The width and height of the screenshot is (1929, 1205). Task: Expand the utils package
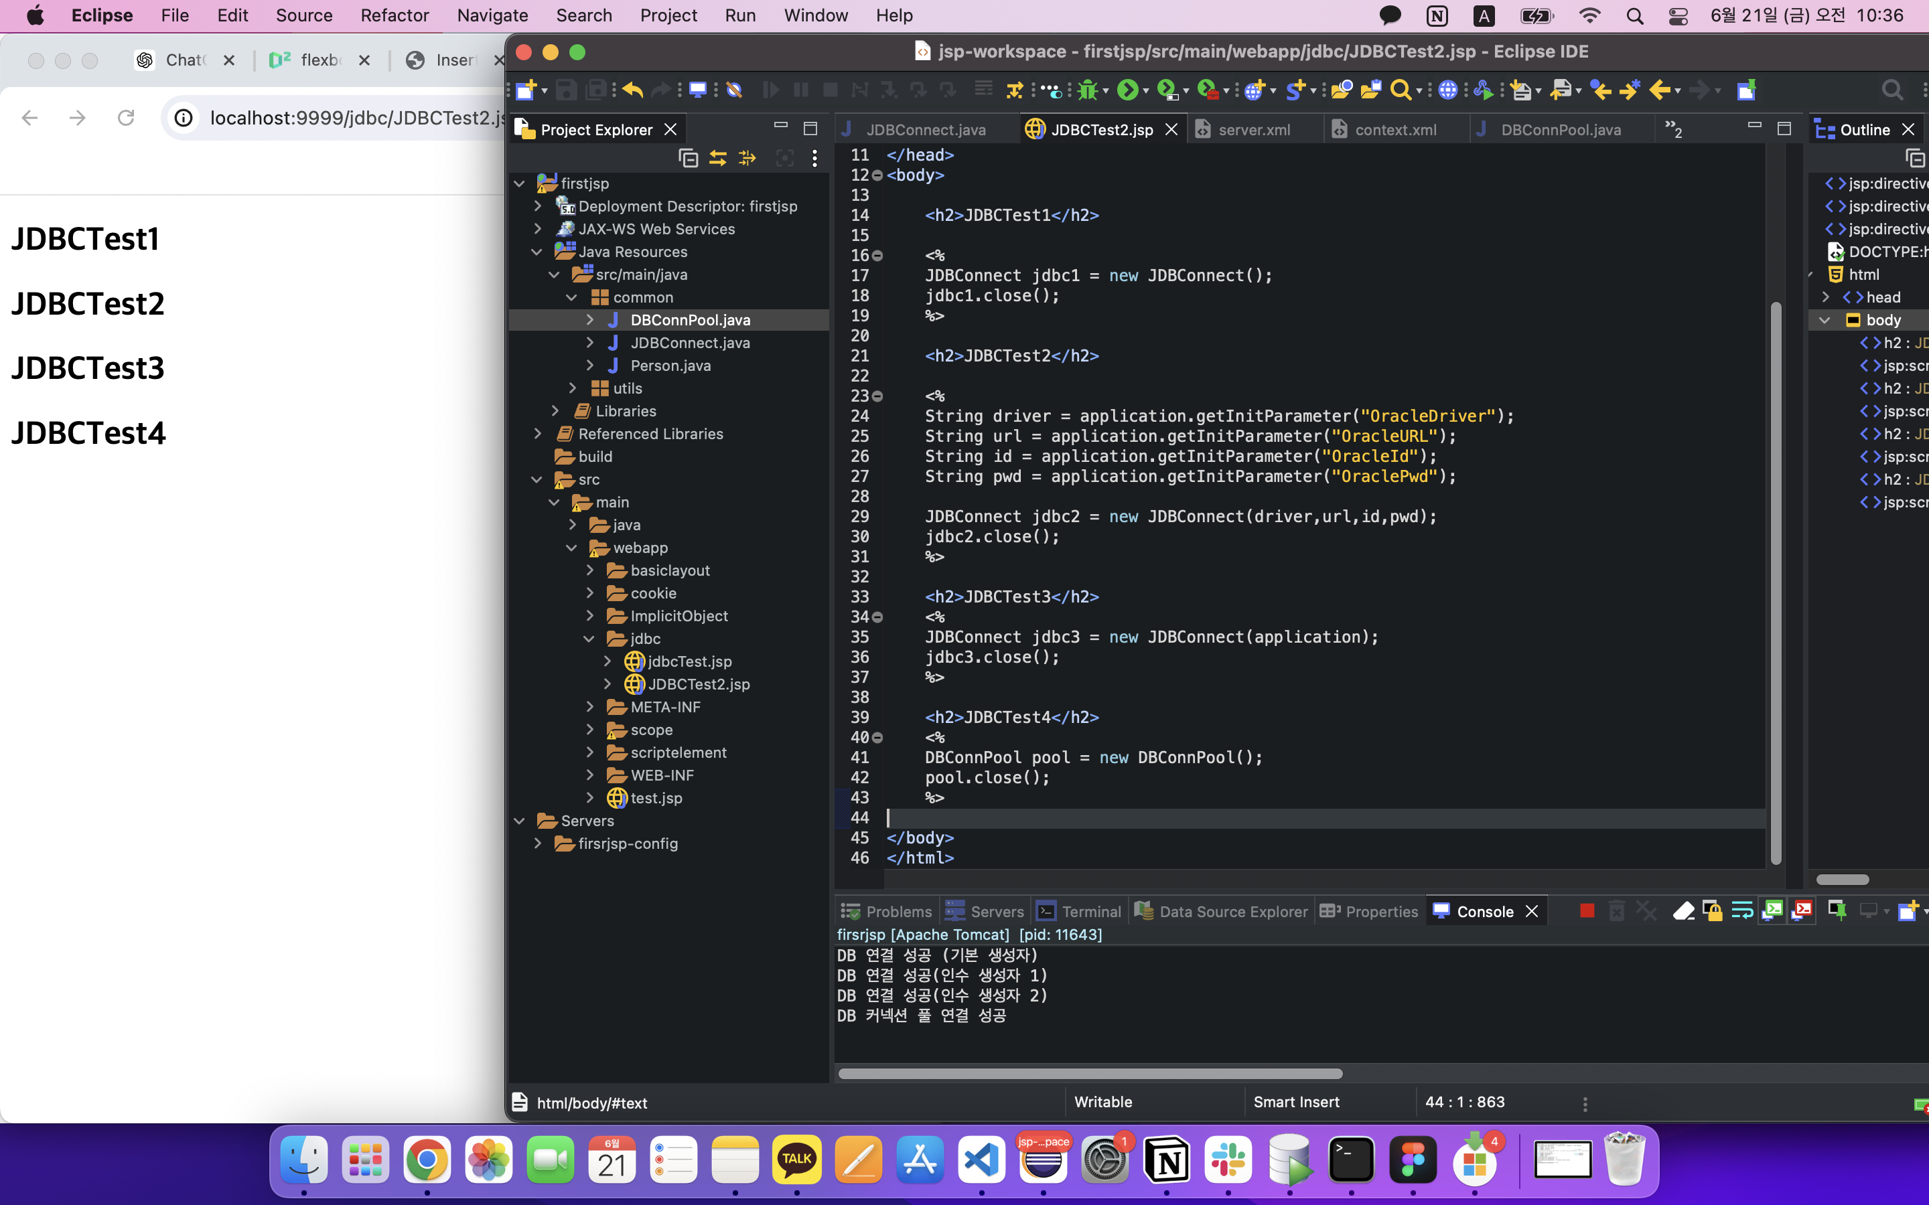pos(572,388)
